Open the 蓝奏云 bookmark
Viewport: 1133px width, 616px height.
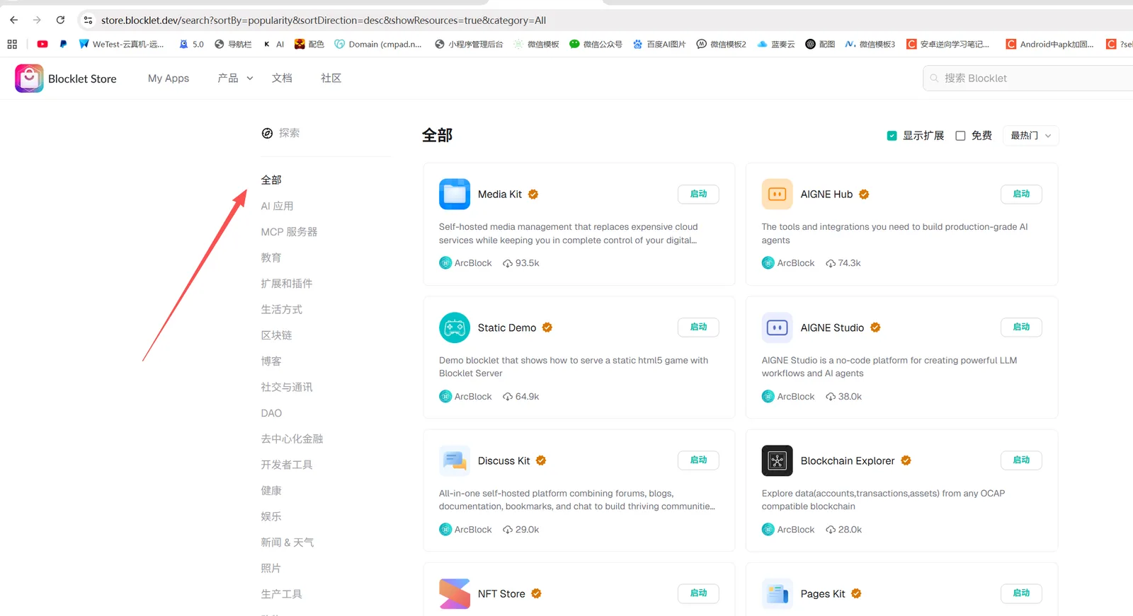click(776, 44)
